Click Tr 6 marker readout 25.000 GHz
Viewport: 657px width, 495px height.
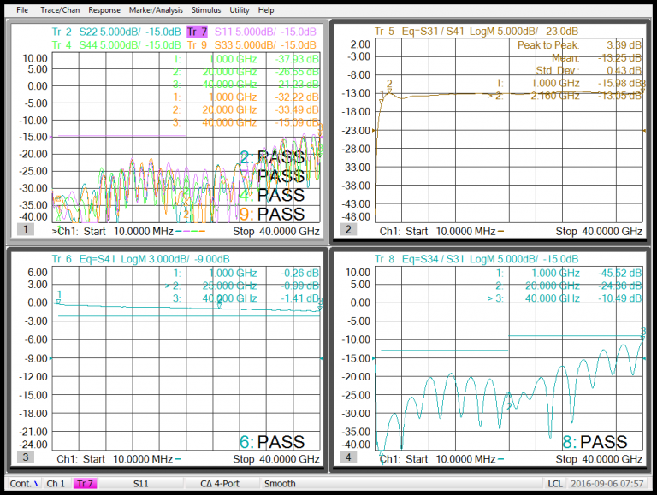tap(229, 286)
